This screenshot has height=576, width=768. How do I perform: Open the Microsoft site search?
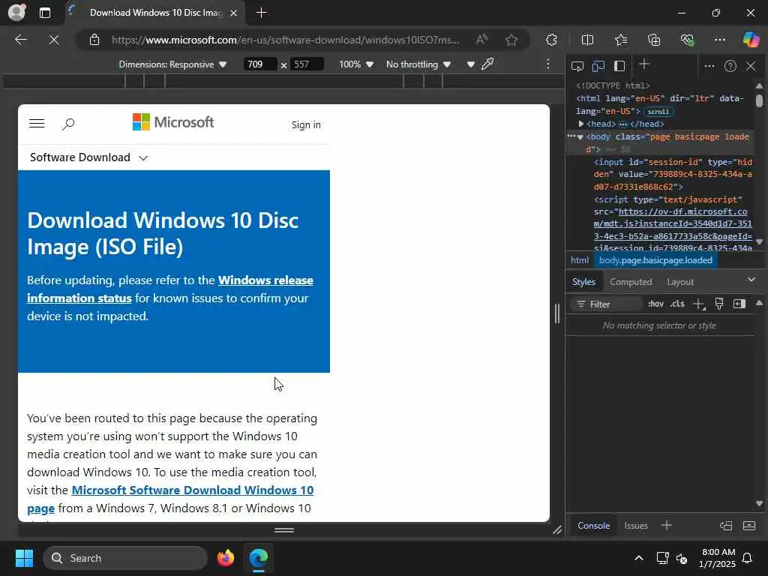pos(68,124)
